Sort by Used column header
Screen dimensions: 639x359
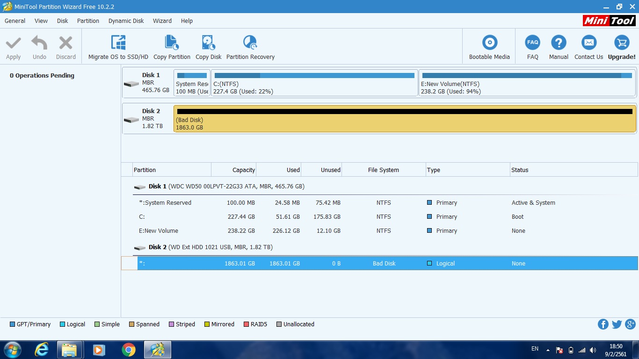point(278,170)
